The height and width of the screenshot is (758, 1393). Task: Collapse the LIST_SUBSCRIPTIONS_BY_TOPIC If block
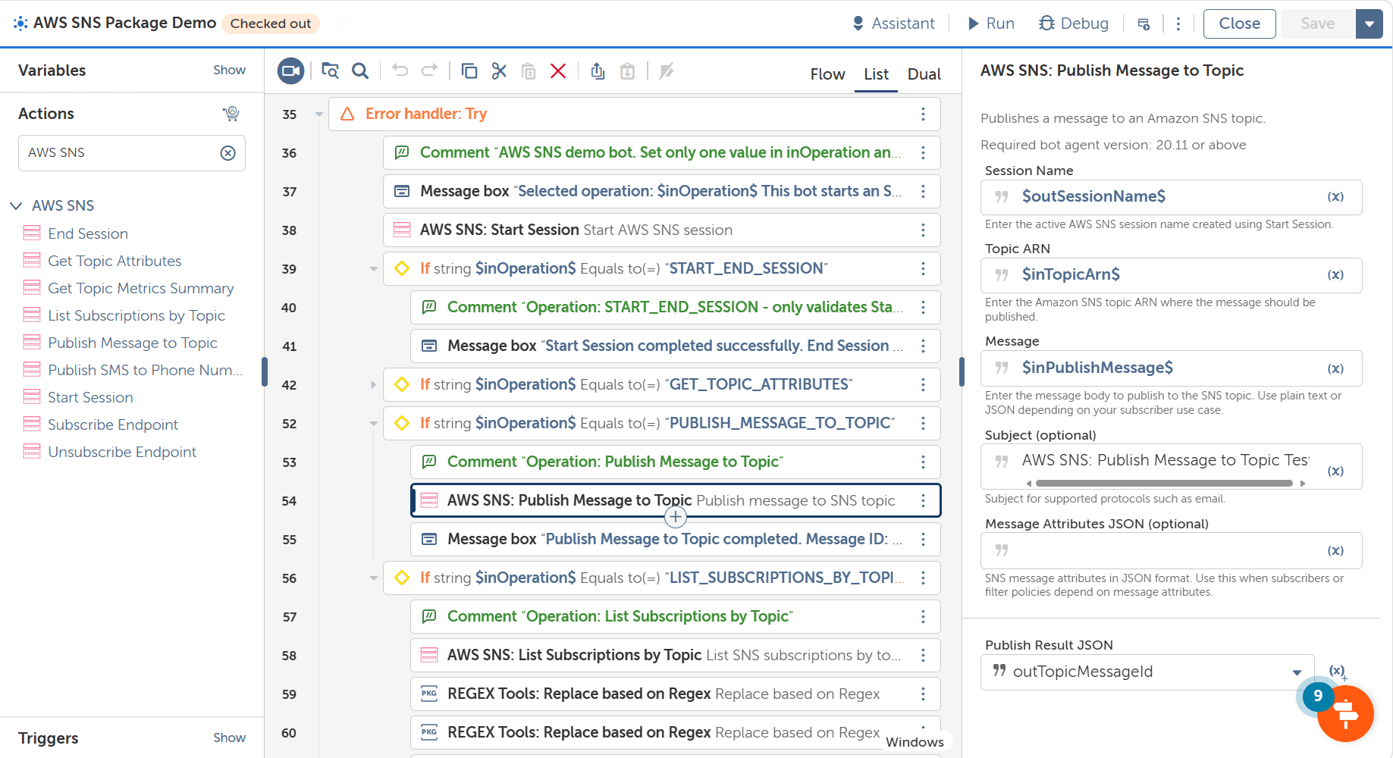click(373, 578)
